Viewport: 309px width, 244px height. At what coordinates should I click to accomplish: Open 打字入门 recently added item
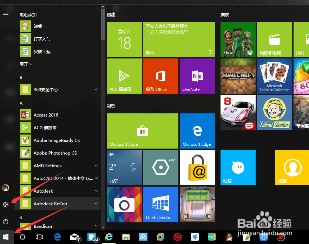point(60,39)
